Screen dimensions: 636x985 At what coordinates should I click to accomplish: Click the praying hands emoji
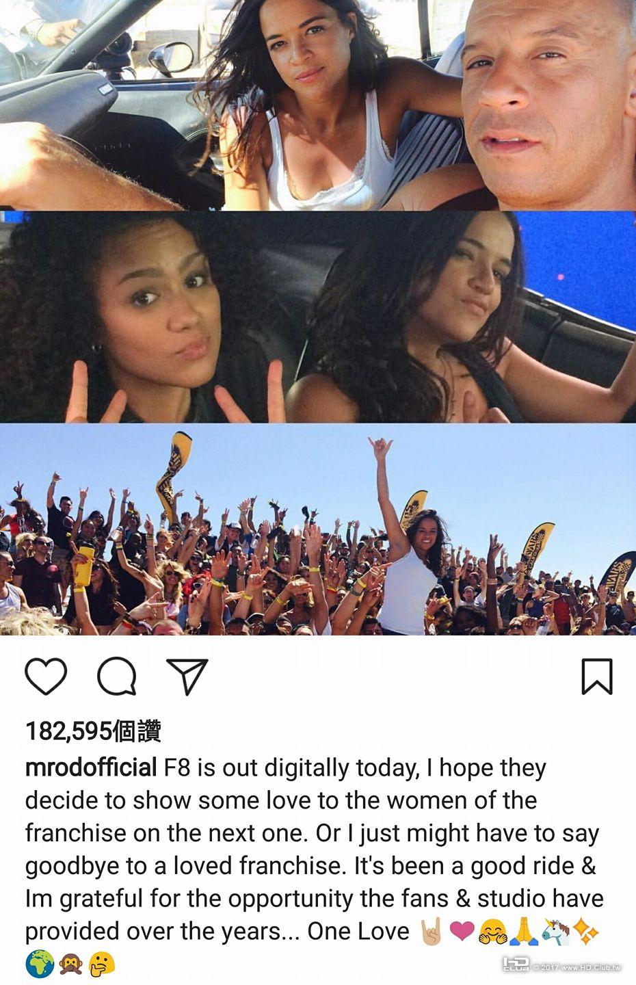tap(524, 932)
